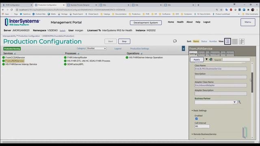Click the Apply button
The image size is (260, 146).
coord(197,60)
